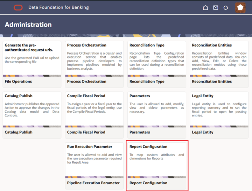Go to the Home icon
This screenshot has height=191, width=252.
[205, 8]
